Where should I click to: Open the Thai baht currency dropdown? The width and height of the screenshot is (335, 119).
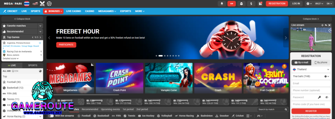point(311,76)
